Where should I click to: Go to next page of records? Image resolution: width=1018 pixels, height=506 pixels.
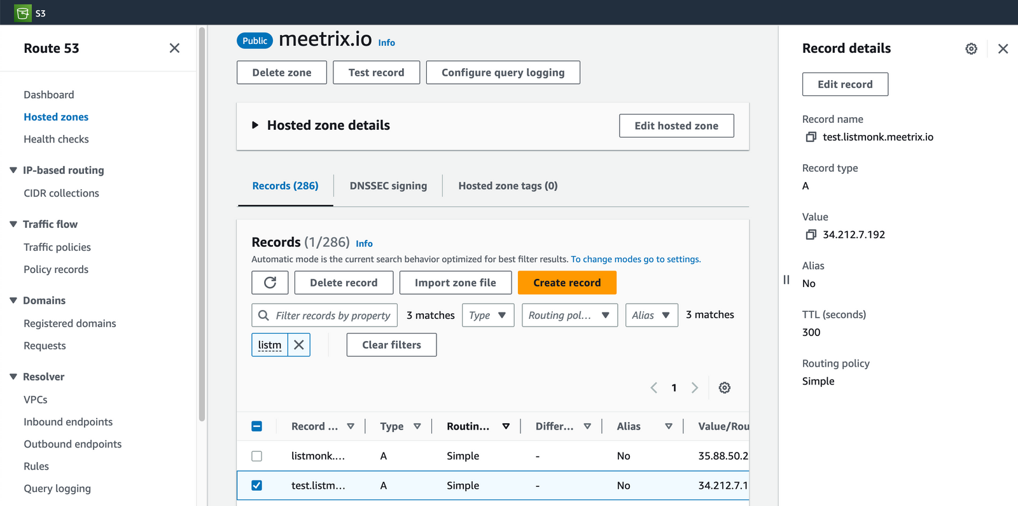(x=695, y=388)
